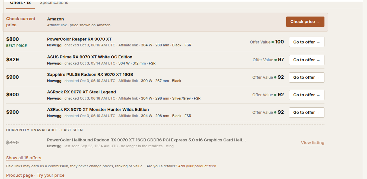Screen dimensions: 367x179
Task: Open View listing for PowerColor Hellhound
Action: pyautogui.click(x=312, y=143)
